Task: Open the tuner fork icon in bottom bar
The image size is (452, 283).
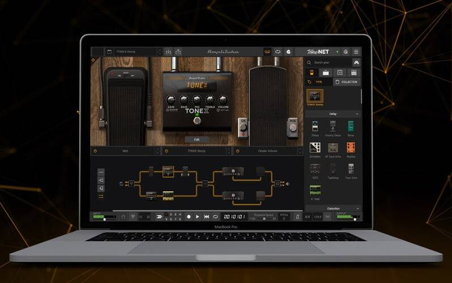Action: tap(133, 217)
